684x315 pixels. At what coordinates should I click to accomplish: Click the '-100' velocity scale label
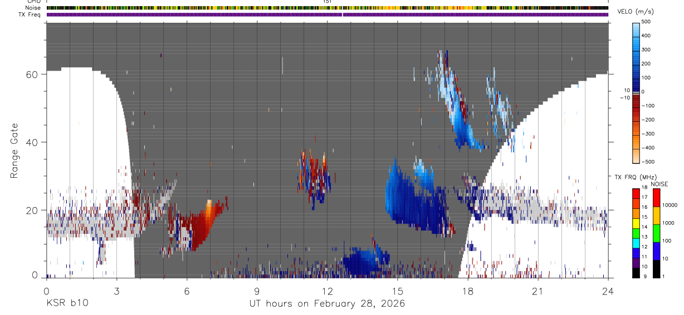pyautogui.click(x=648, y=106)
